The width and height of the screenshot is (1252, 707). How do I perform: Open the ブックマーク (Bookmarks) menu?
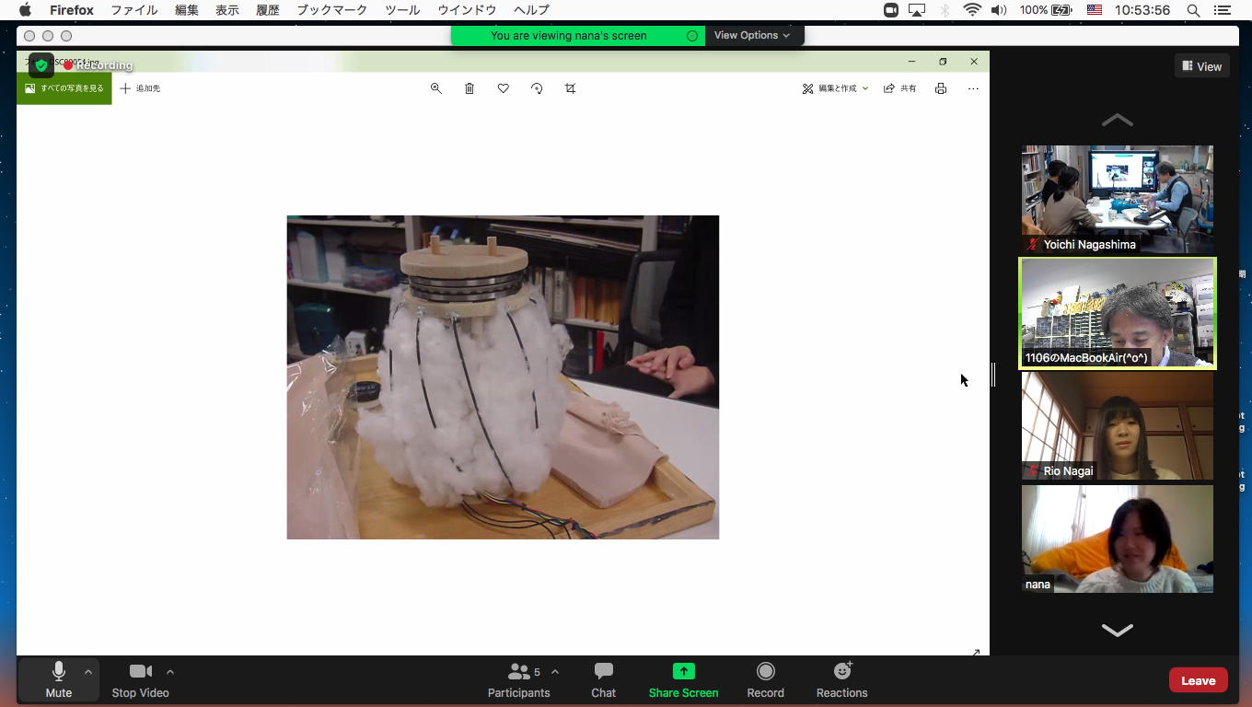point(331,10)
